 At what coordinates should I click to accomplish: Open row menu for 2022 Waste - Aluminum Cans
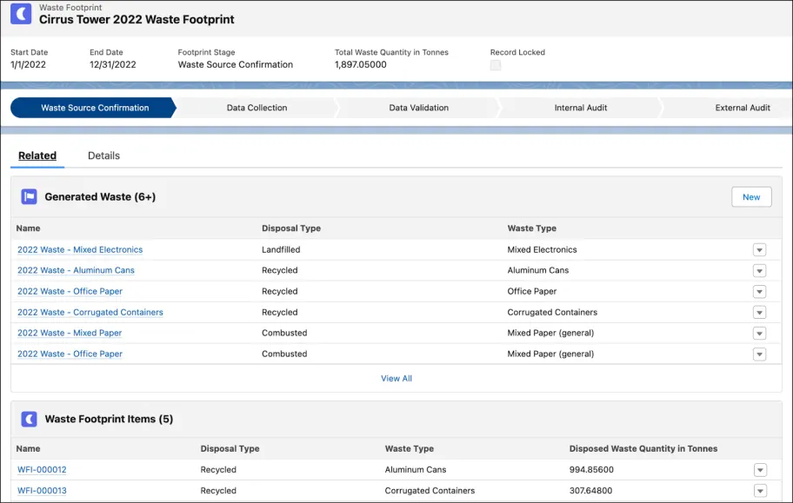(x=759, y=270)
